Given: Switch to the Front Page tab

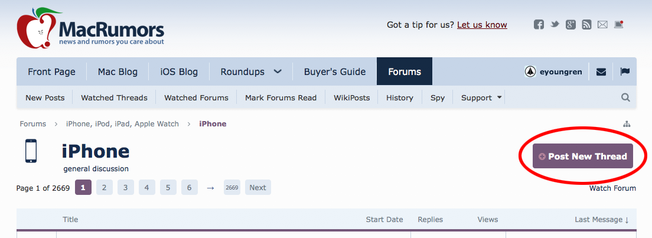Looking at the screenshot, I should pos(51,71).
